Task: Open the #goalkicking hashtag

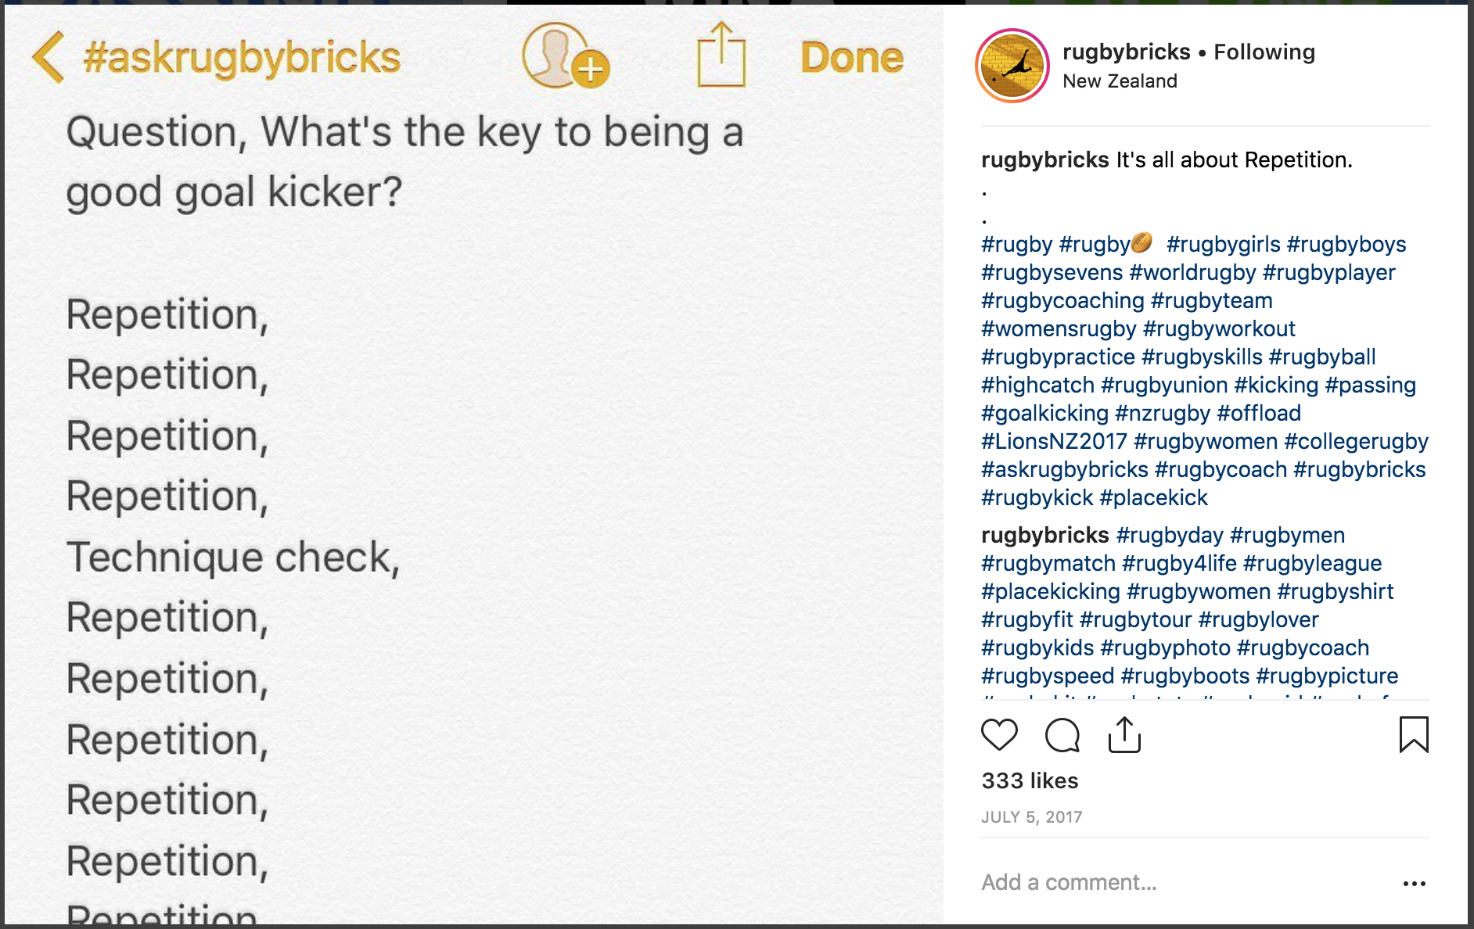Action: coord(1044,413)
